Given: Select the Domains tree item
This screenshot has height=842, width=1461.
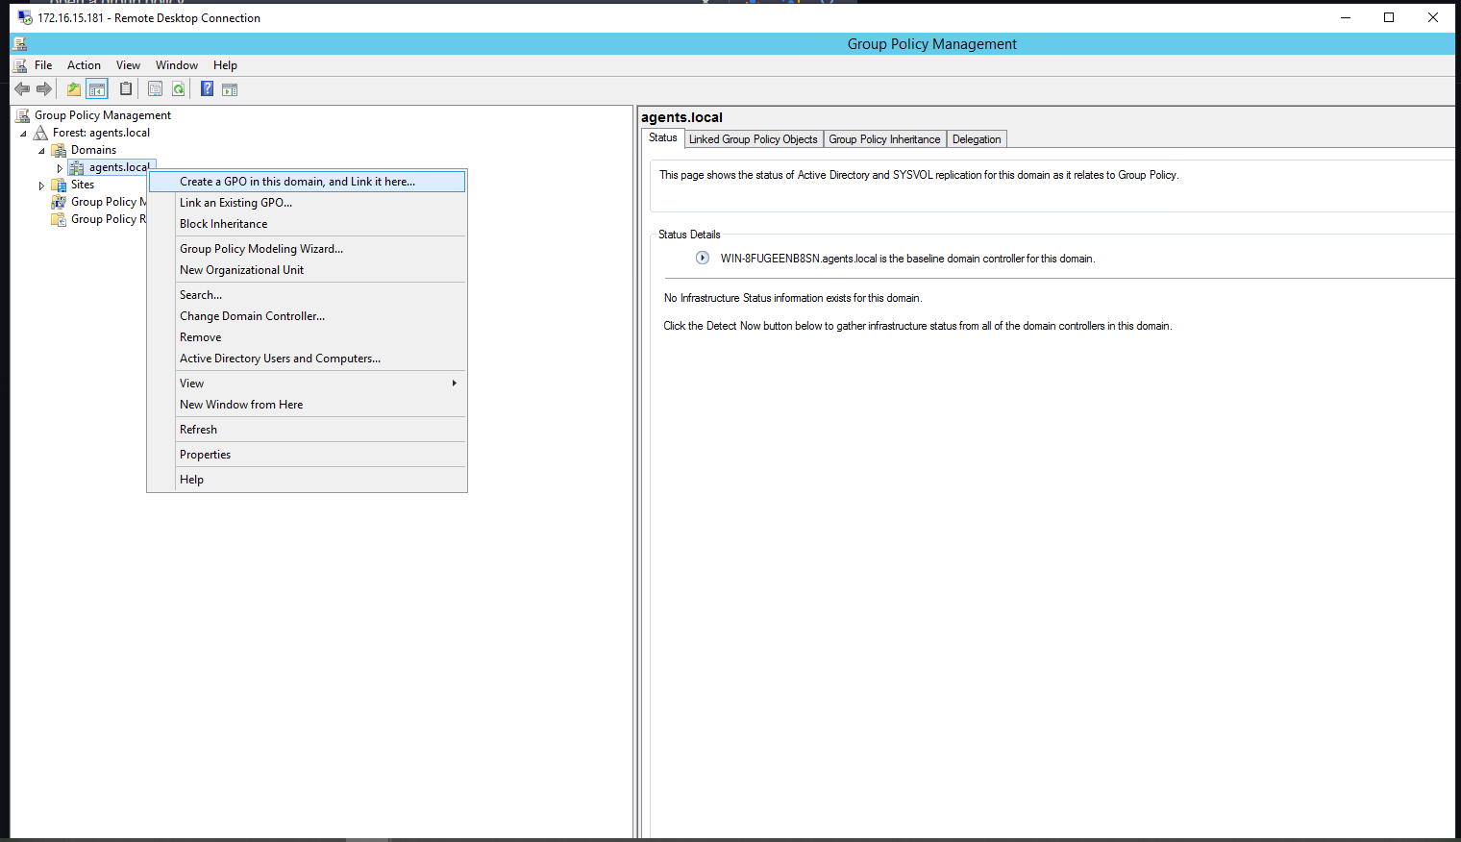Looking at the screenshot, I should click(x=93, y=150).
